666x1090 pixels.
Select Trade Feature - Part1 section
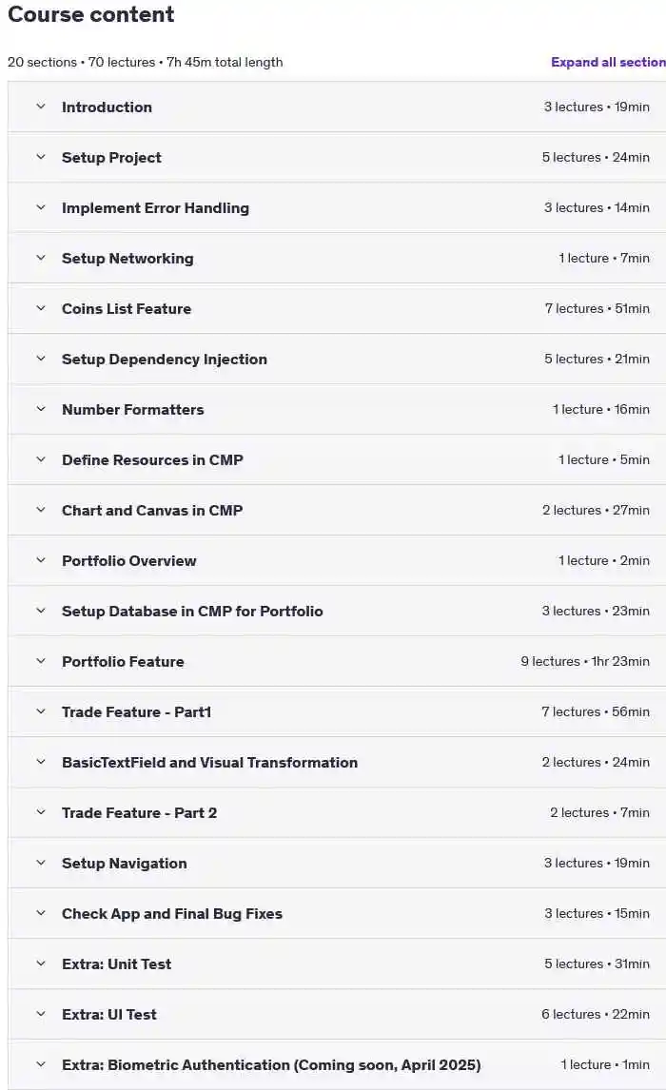pyautogui.click(x=337, y=711)
